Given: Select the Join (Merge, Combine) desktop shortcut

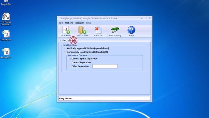Looking at the screenshot, I should click(6, 19).
